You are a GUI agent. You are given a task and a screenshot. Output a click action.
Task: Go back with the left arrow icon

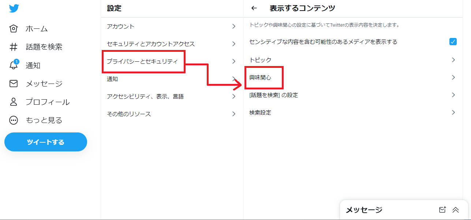coord(254,8)
